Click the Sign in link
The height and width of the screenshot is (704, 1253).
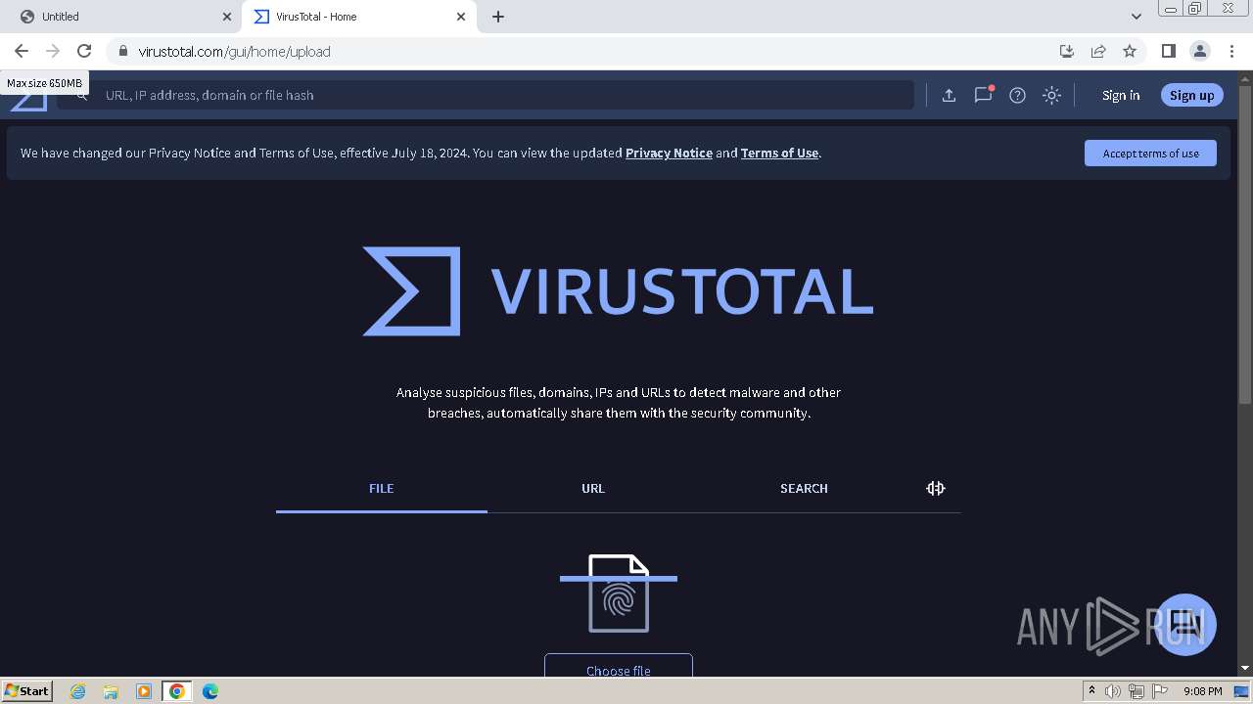[1121, 95]
